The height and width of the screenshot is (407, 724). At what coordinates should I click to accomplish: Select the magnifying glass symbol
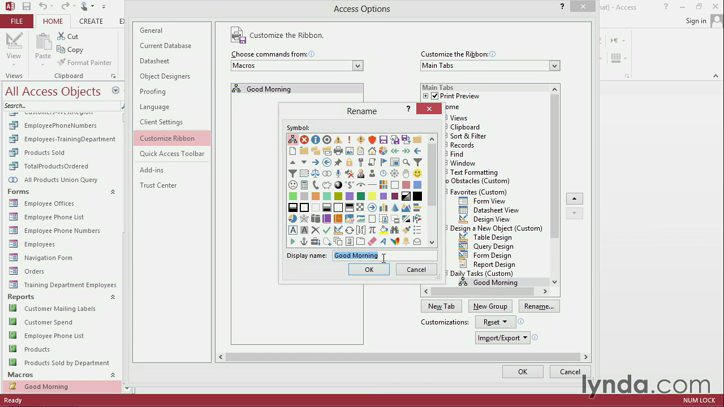(406, 162)
